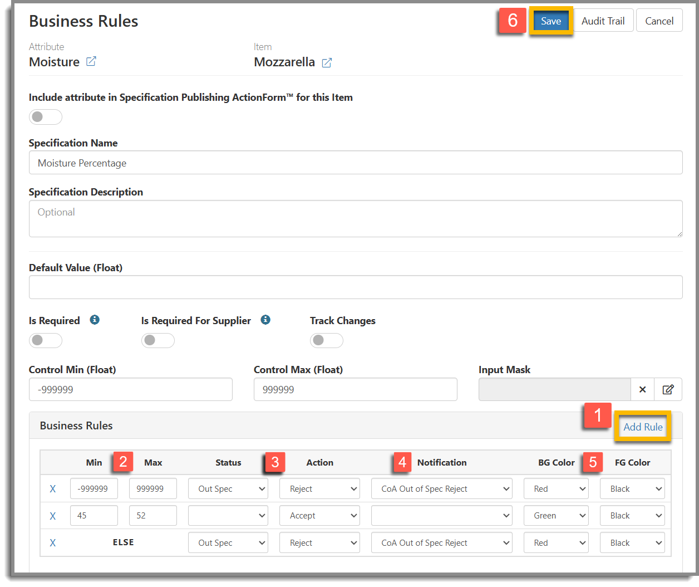Image resolution: width=699 pixels, height=587 pixels.
Task: Open Moisture attribute external link icon
Action: (x=91, y=61)
